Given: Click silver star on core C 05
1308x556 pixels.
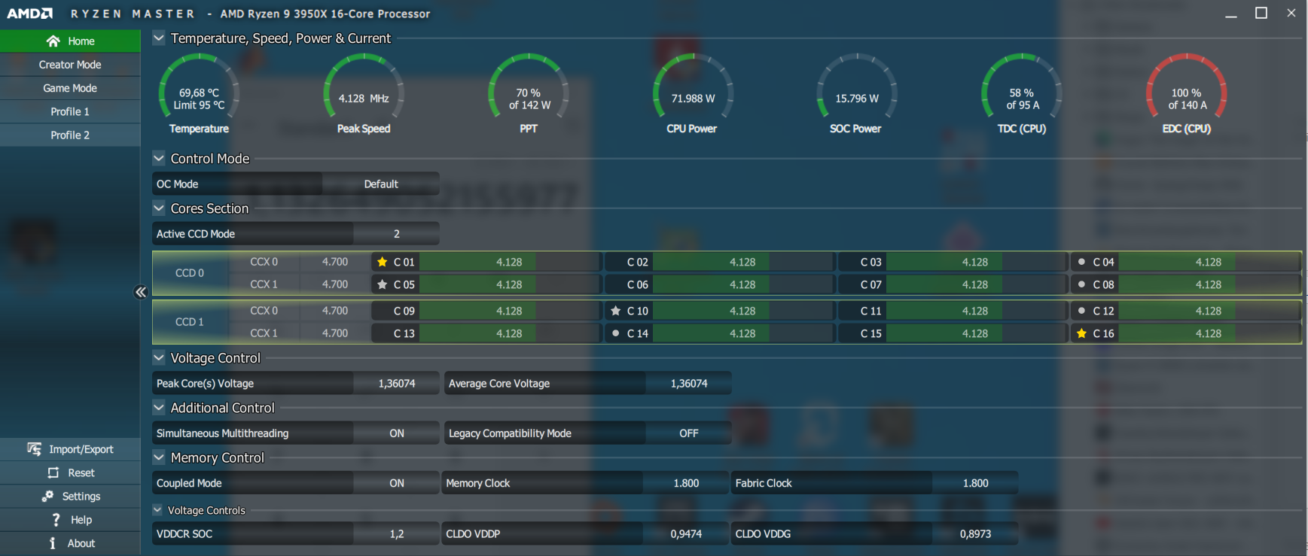Looking at the screenshot, I should [x=383, y=284].
